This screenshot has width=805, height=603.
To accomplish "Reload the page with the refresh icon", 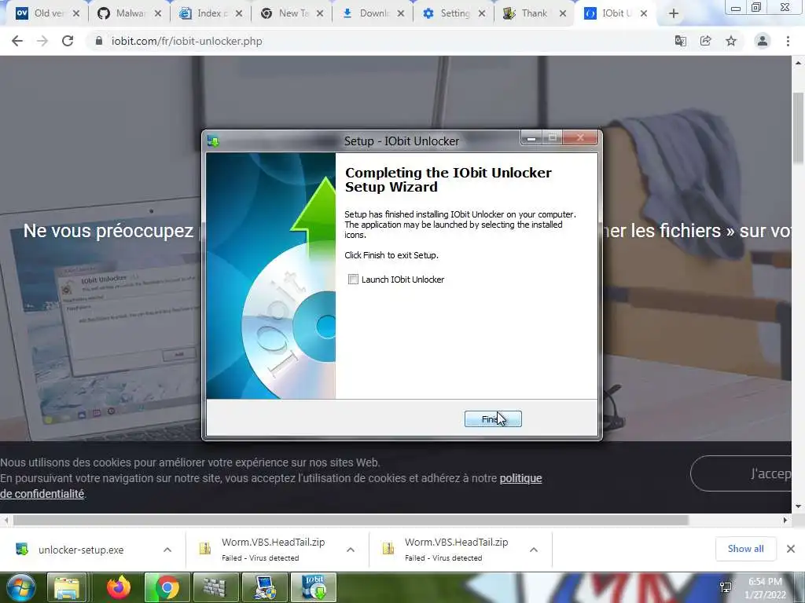I will coord(68,41).
